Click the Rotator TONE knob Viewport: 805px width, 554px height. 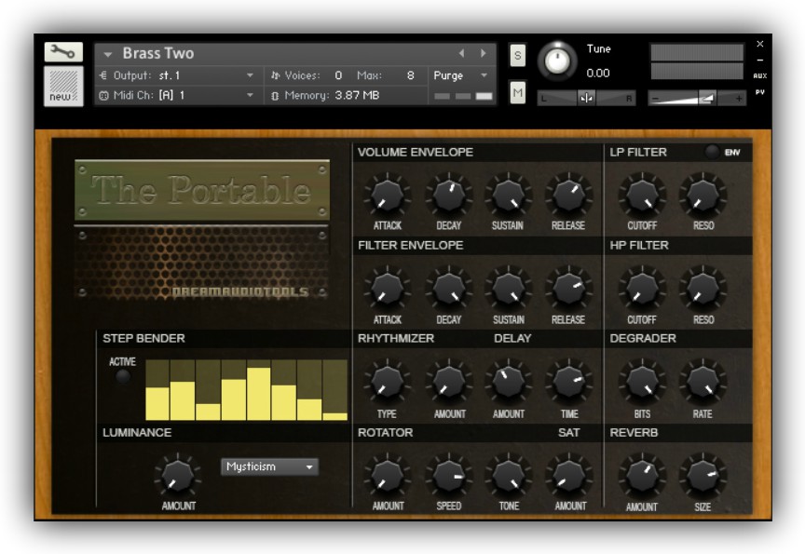pos(509,477)
